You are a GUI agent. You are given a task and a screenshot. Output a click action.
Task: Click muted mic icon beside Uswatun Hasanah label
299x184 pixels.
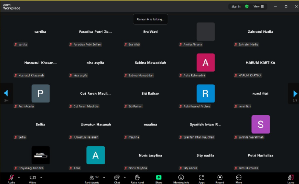click(71, 137)
